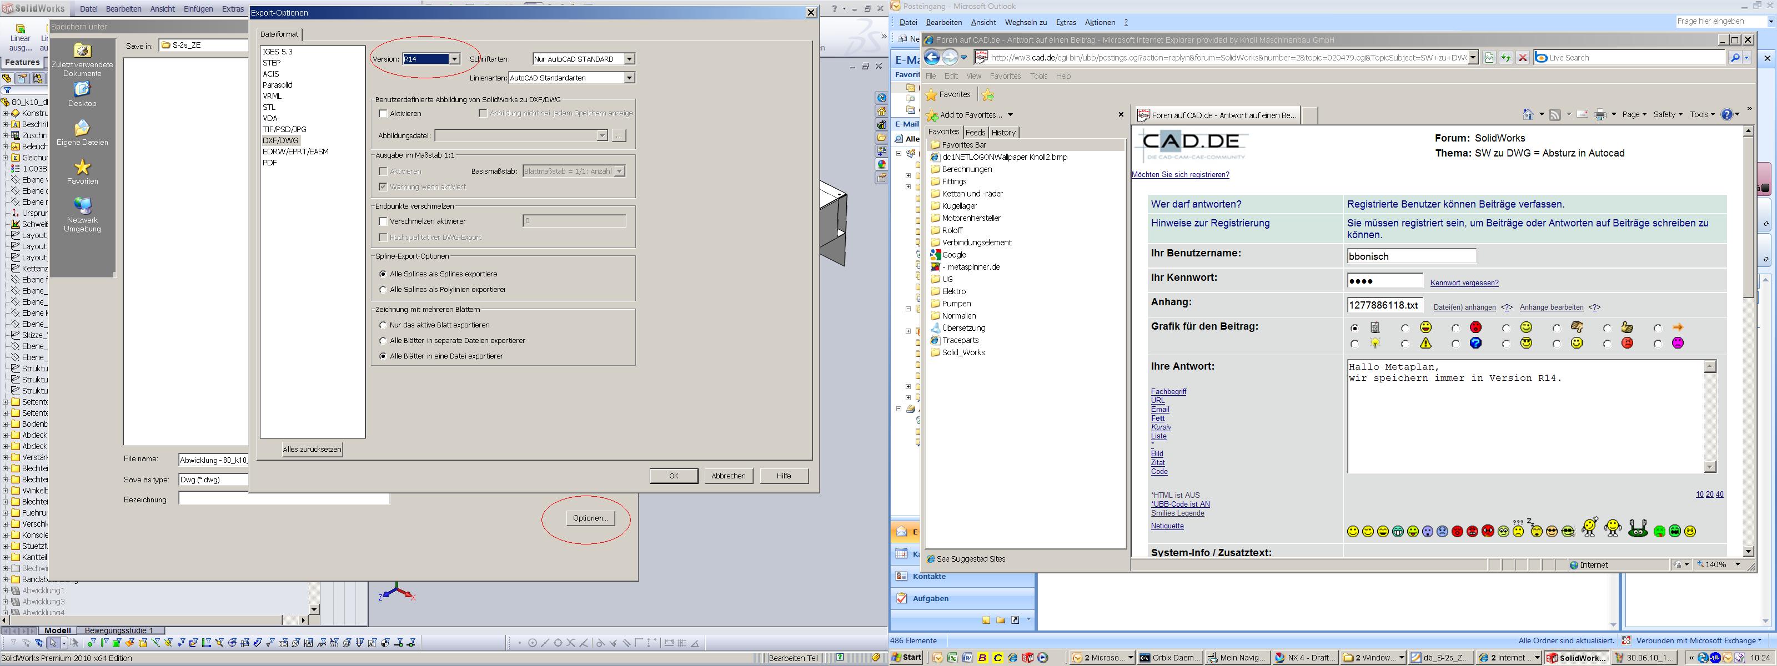Click Möchten Sie sich registrieren link
1777x666 pixels.
click(1180, 175)
